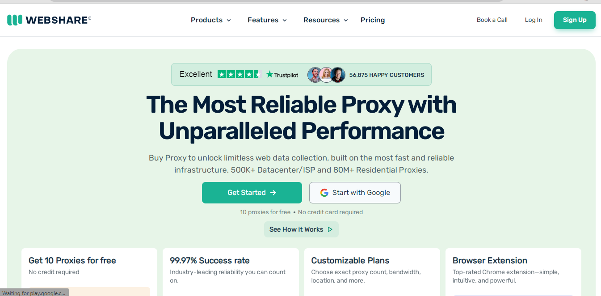
Task: Expand the Resources menu
Action: tap(325, 20)
